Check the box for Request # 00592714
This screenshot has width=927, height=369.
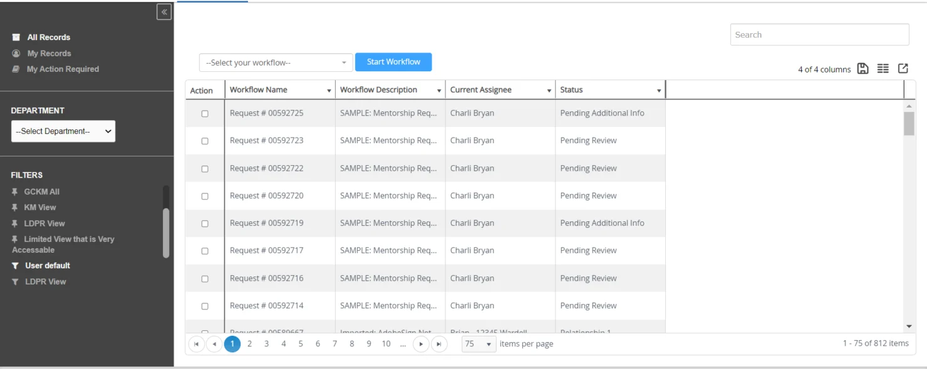(x=204, y=305)
